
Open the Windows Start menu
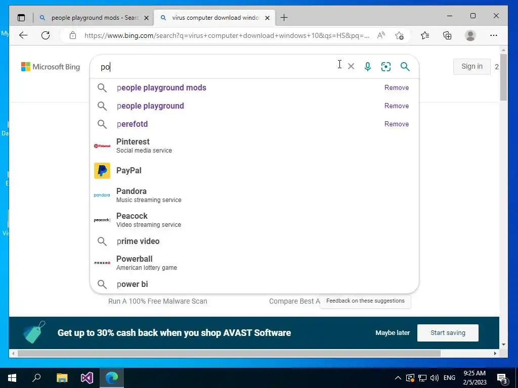point(12,378)
